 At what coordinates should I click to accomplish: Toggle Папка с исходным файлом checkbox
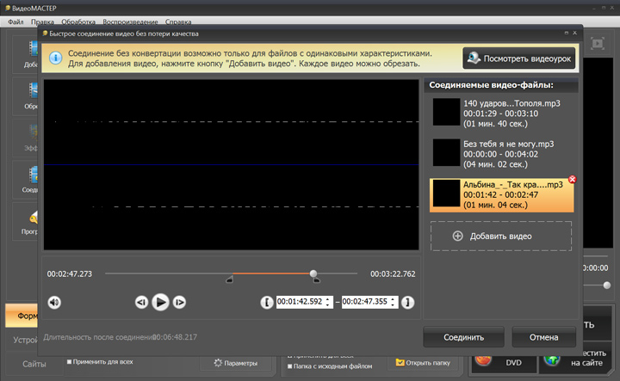[290, 366]
